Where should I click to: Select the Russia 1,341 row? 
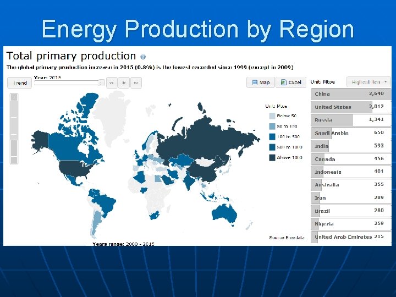351,120
